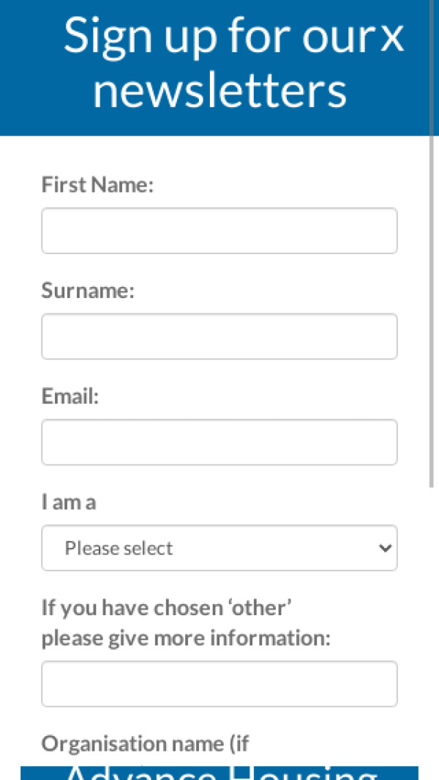Click 'please give more information:' label line
This screenshot has height=780, width=439.
(x=186, y=638)
